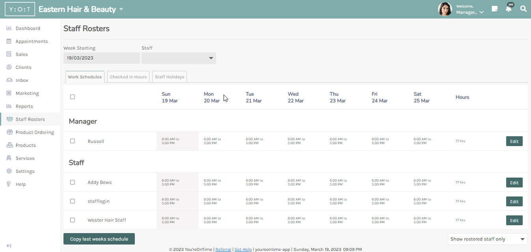Edit Wester Hair Staff's roster
This screenshot has height=252, width=531.
click(514, 220)
